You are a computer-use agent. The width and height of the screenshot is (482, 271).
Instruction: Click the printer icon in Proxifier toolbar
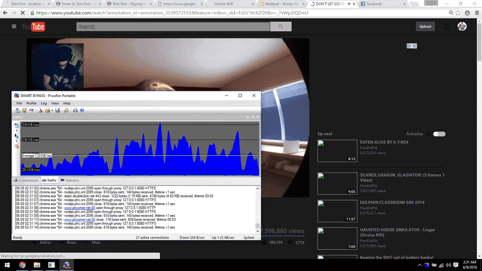coord(75,110)
